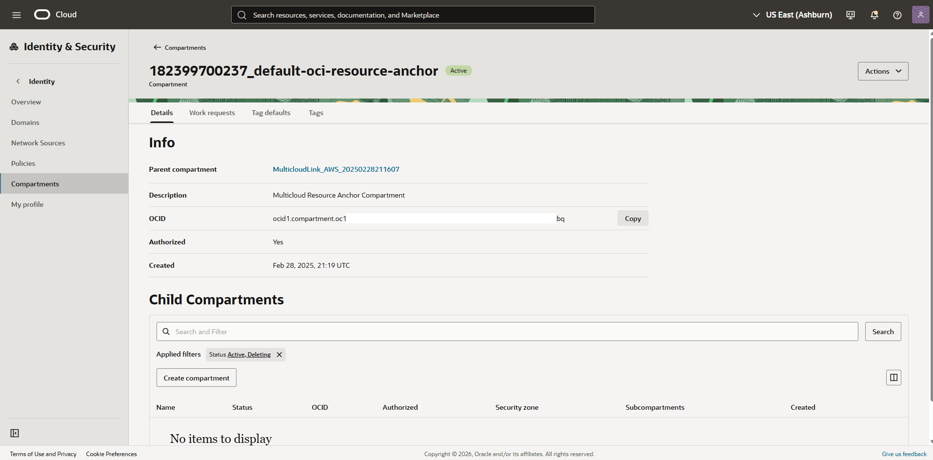
Task: Click the Created column header
Action: (x=803, y=407)
